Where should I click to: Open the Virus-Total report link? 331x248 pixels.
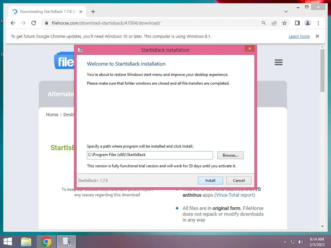(235, 195)
